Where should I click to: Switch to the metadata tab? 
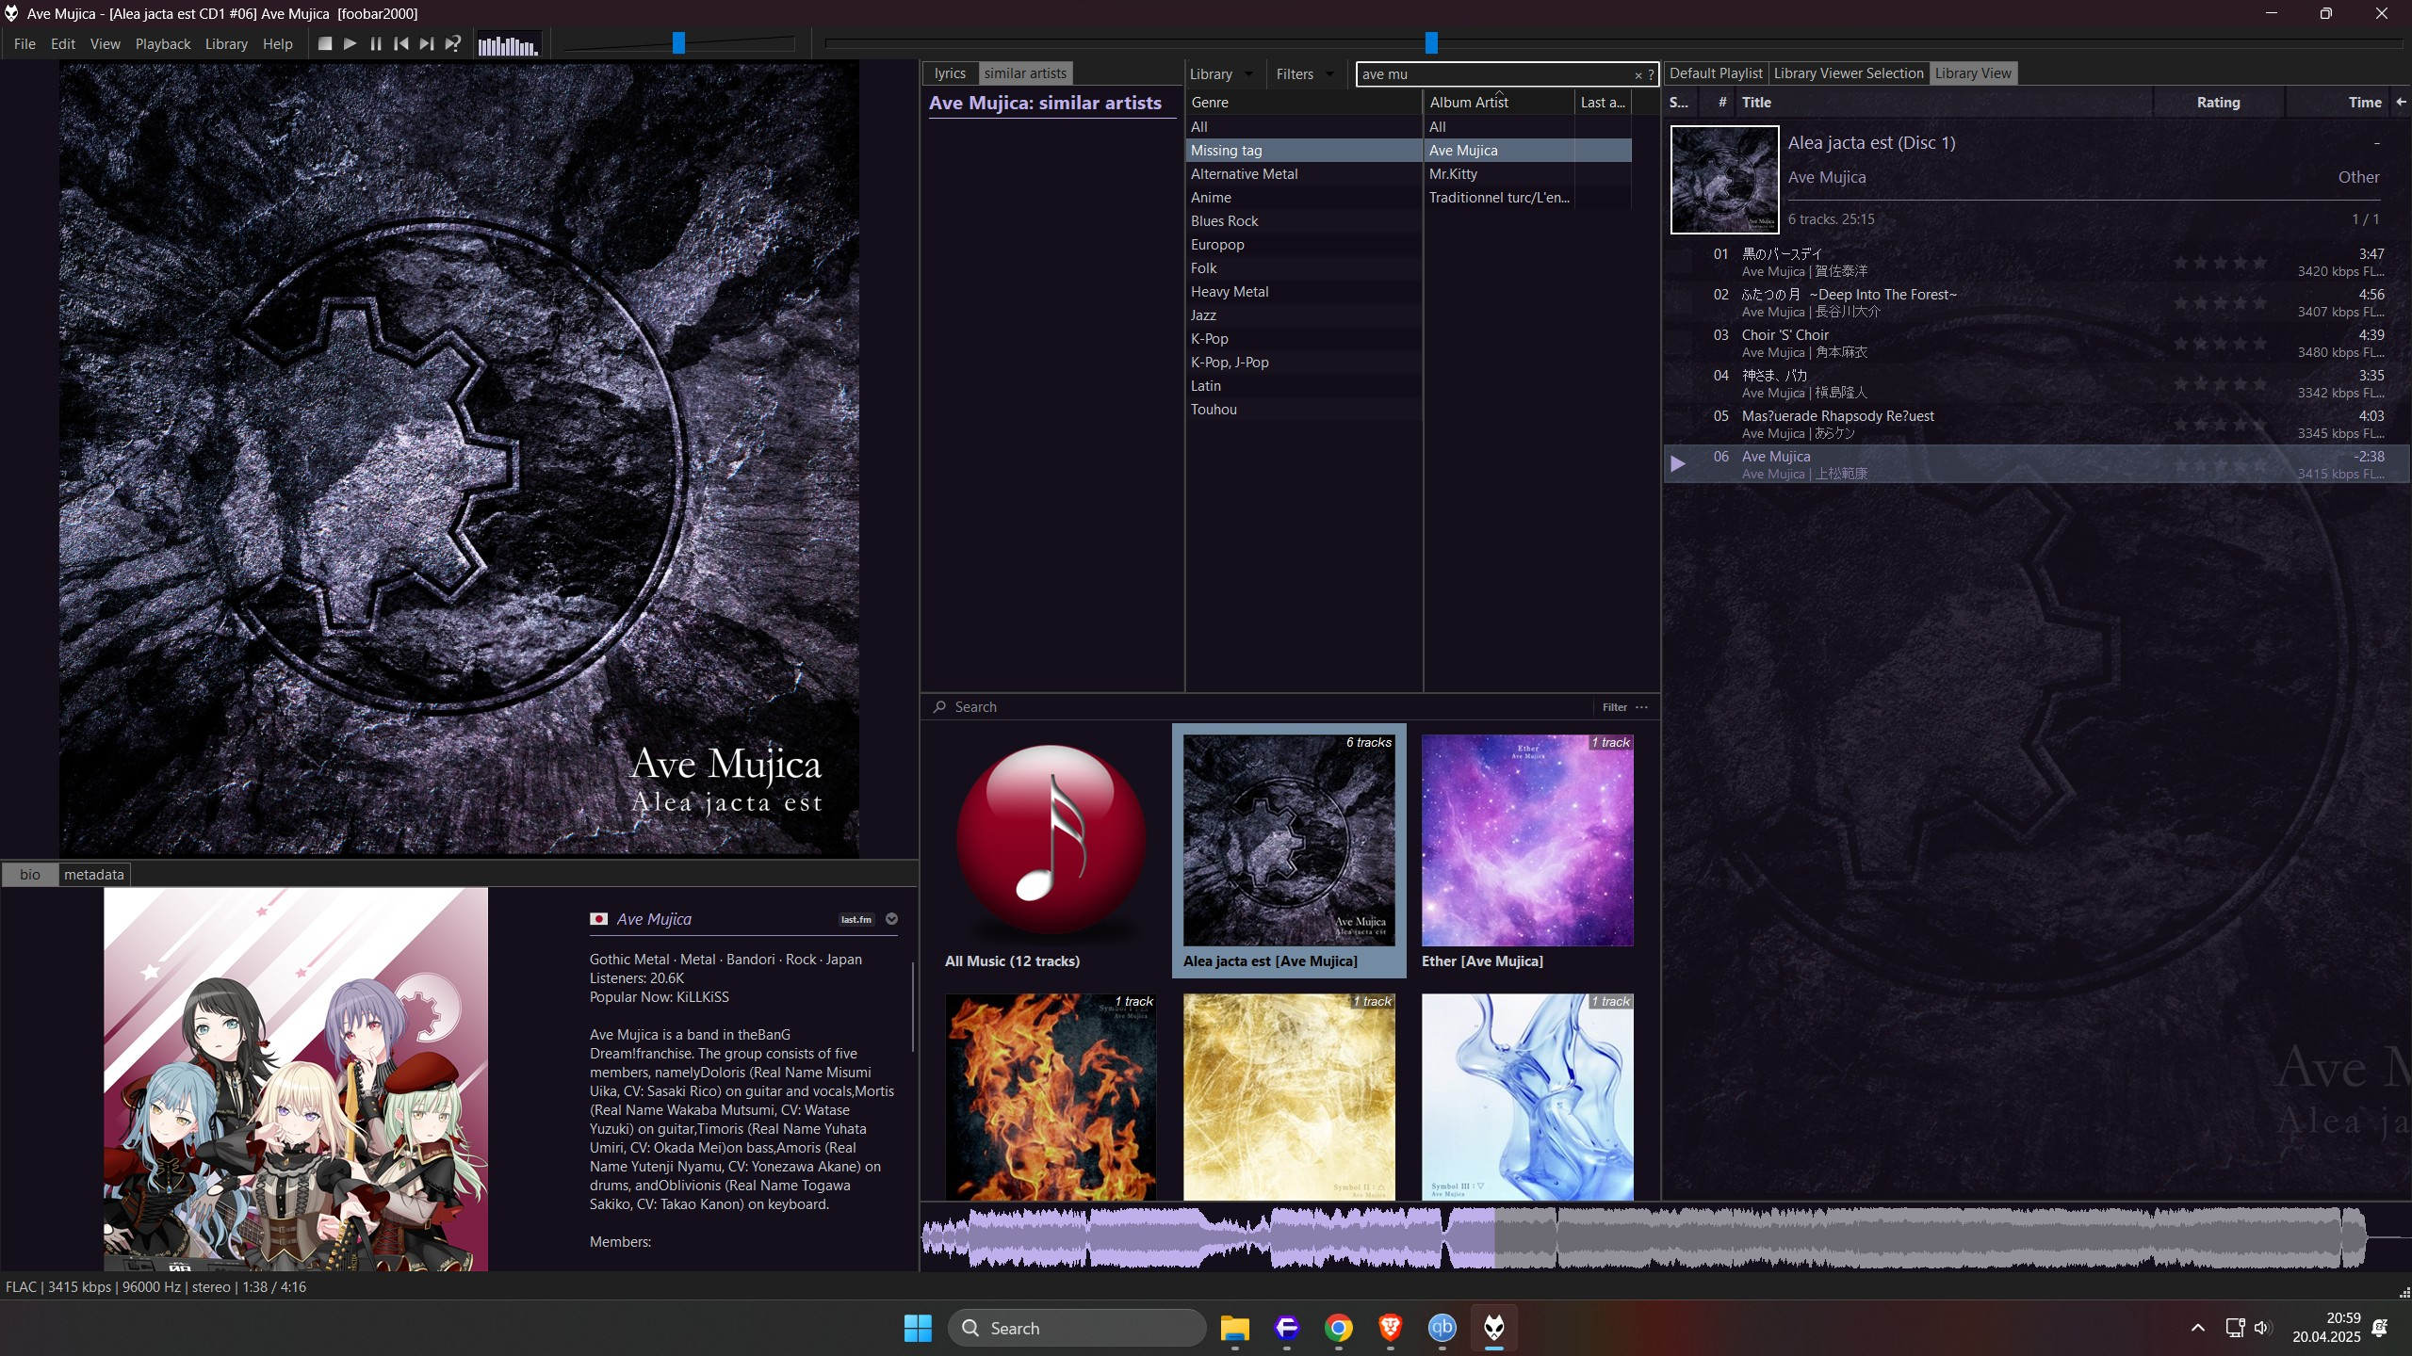coord(94,874)
